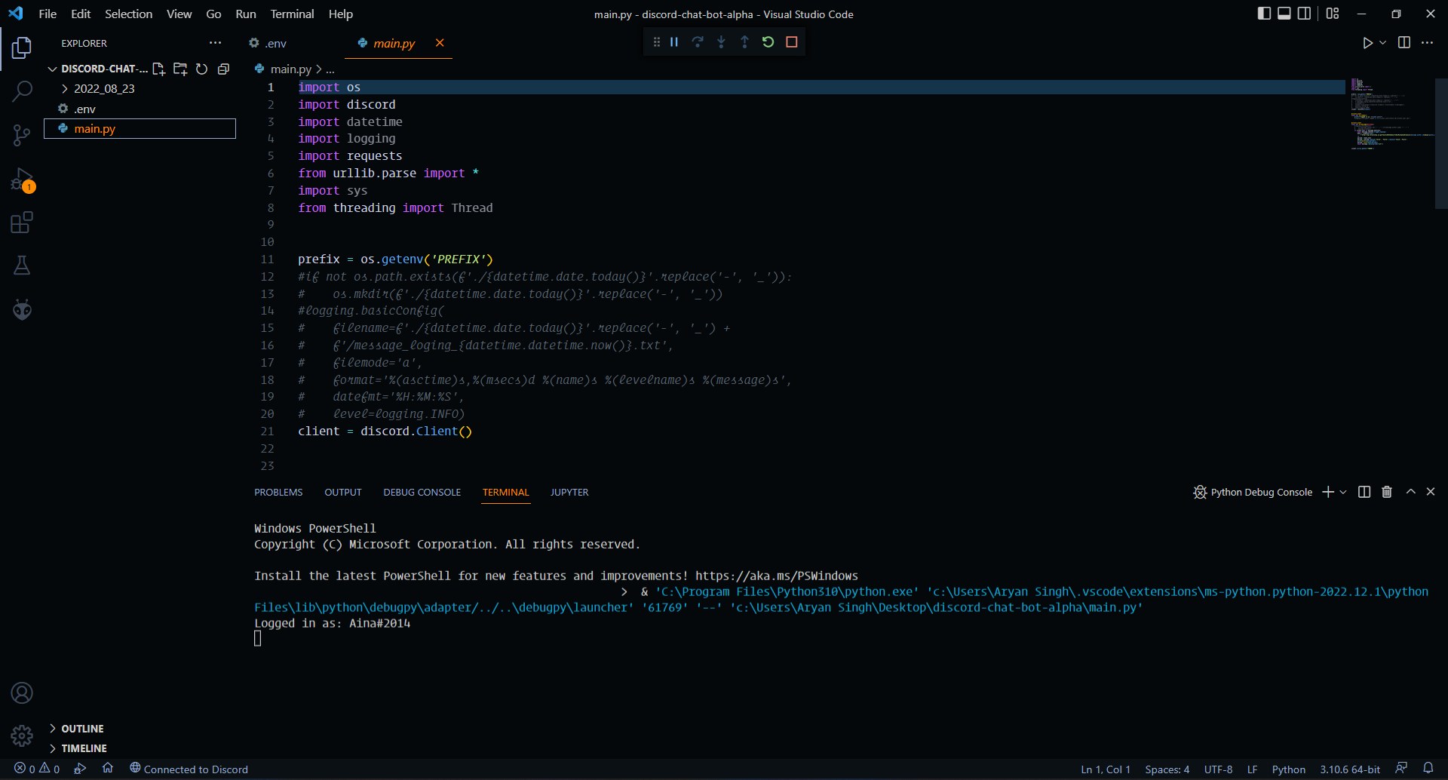Viewport: 1448px width, 780px height.
Task: Toggle the bottom panel visibility
Action: click(x=1284, y=13)
